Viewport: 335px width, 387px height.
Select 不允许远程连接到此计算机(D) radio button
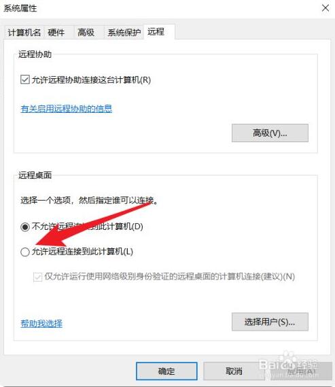click(x=25, y=226)
